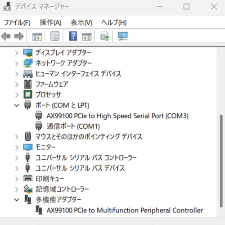Select the プロセッサ label
The image size is (225, 225).
click(x=48, y=94)
